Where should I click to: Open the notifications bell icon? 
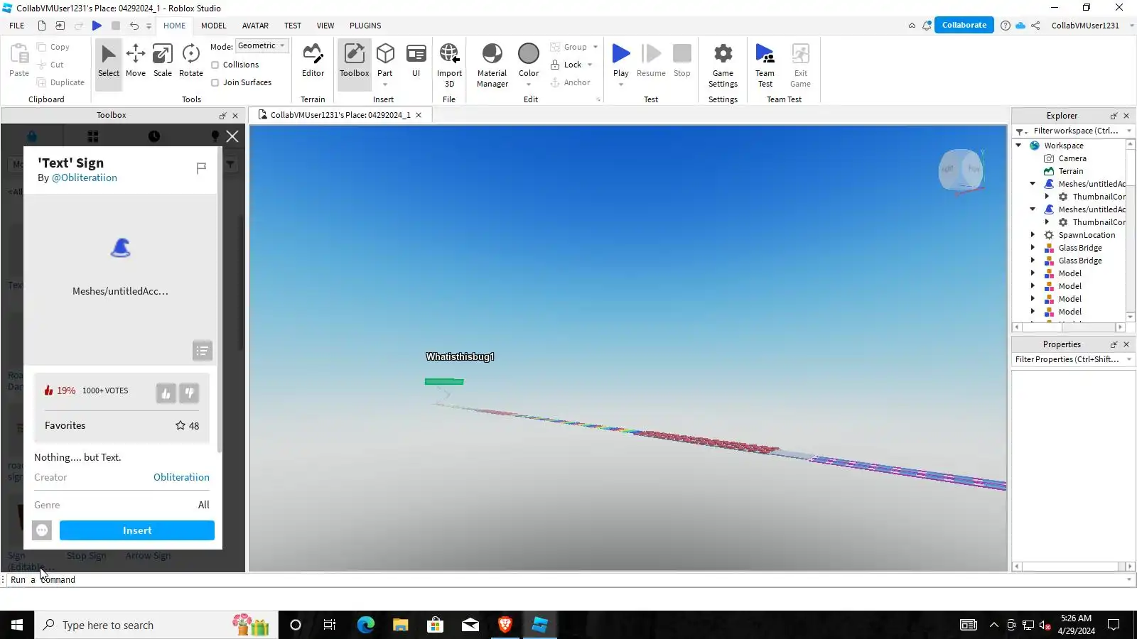(x=927, y=26)
